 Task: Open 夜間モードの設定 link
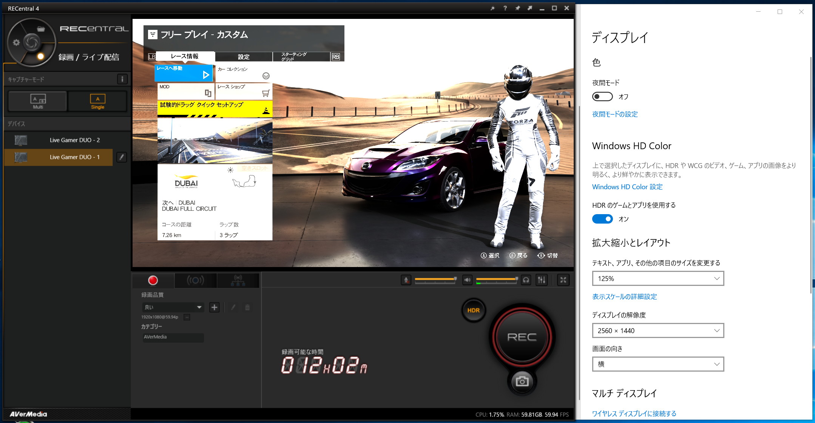pos(615,114)
